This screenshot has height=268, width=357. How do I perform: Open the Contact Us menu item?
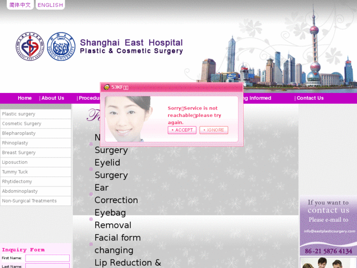tap(309, 98)
